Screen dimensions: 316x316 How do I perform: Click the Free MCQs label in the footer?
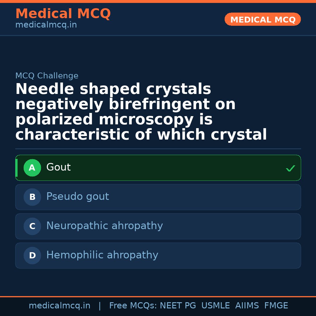coord(133,306)
